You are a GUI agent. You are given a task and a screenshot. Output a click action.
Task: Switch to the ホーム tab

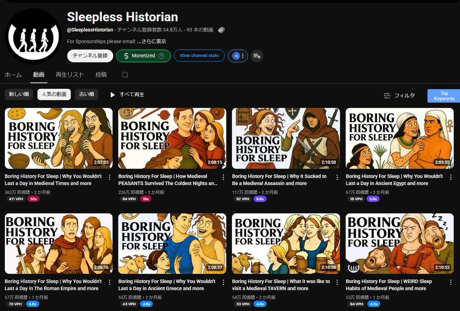[x=13, y=75]
